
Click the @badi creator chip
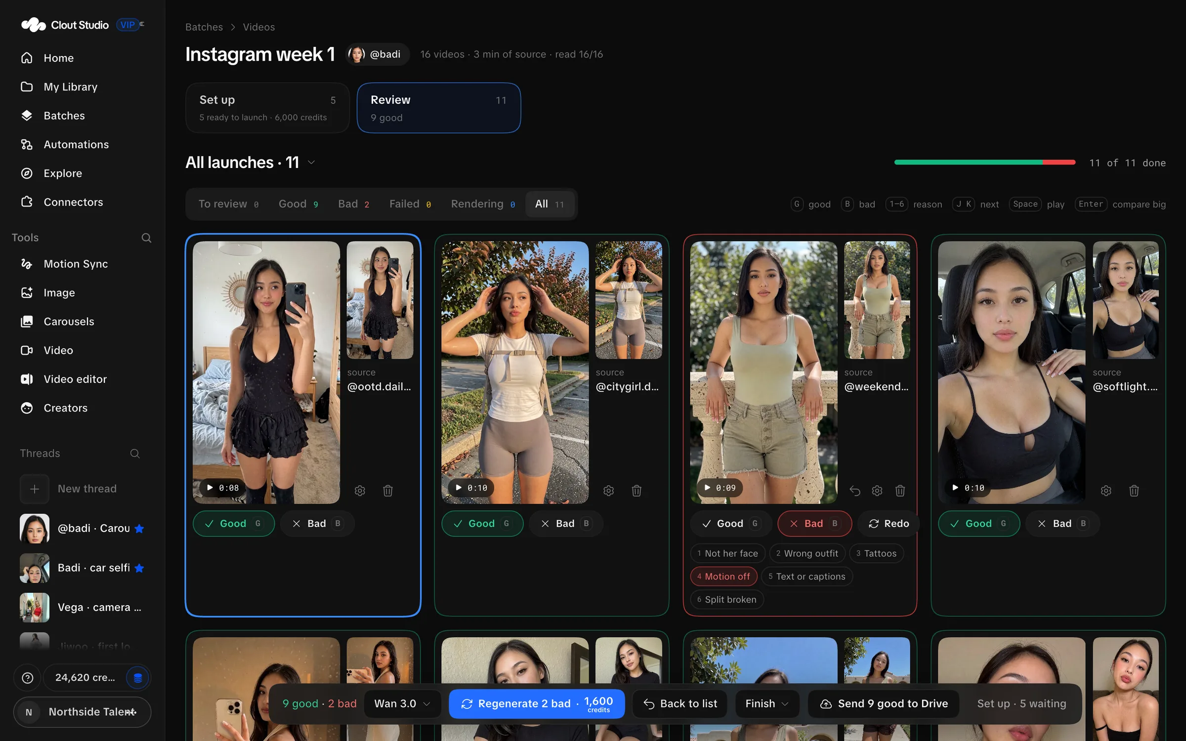378,54
